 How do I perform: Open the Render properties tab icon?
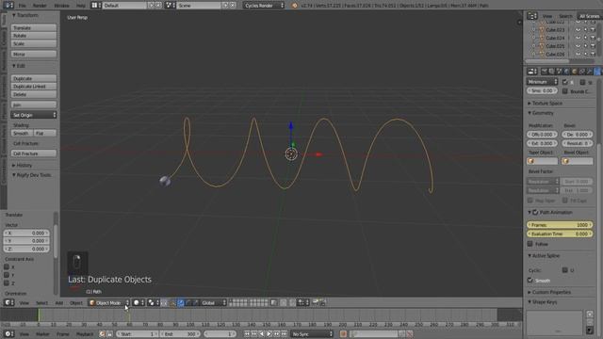[544, 72]
